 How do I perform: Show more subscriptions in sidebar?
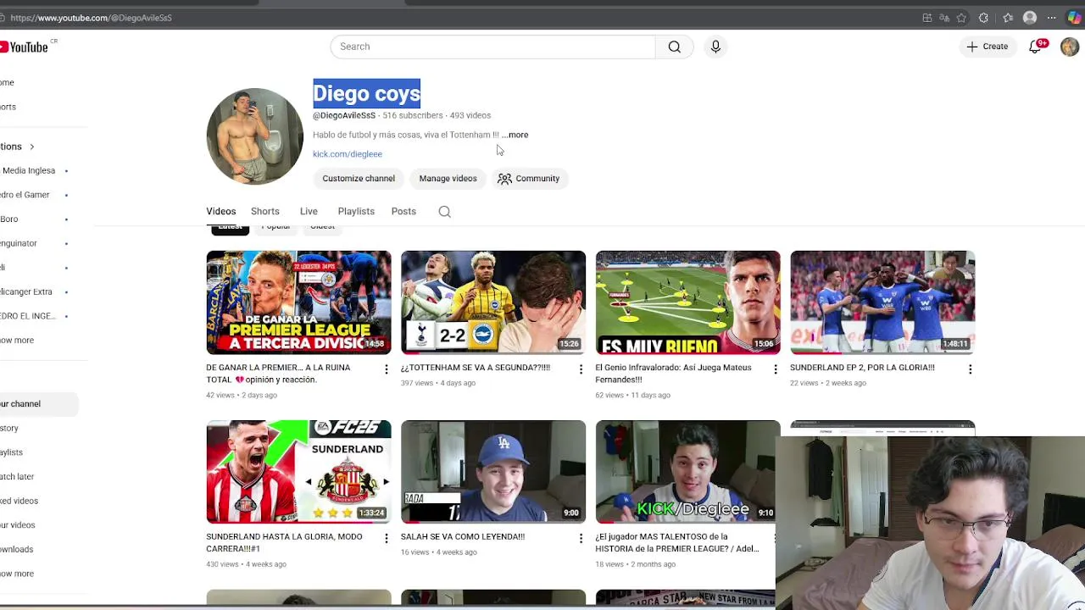17,341
